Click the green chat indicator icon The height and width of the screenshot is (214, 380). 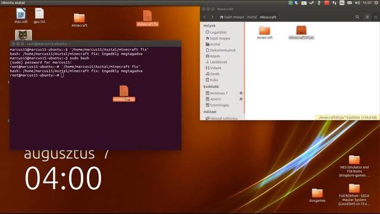290,2
